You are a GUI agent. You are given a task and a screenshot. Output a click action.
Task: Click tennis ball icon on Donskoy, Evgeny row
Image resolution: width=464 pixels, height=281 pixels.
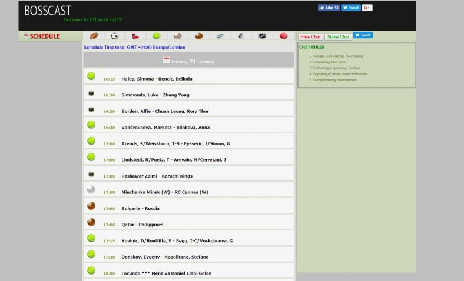pos(91,254)
